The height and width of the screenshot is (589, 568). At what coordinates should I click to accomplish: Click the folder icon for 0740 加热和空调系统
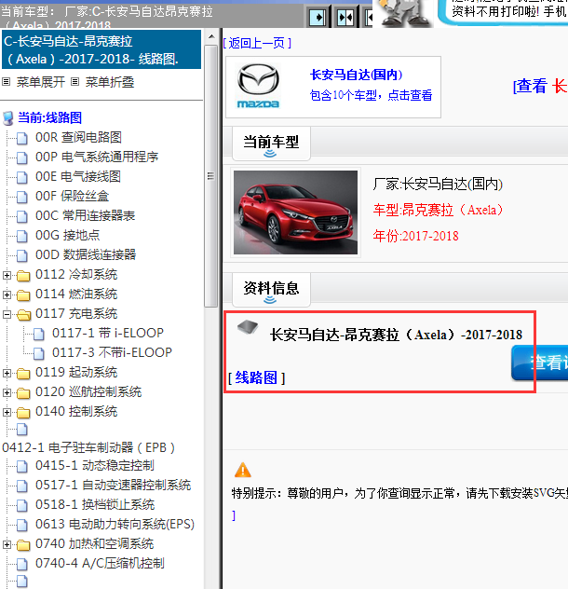coord(23,544)
